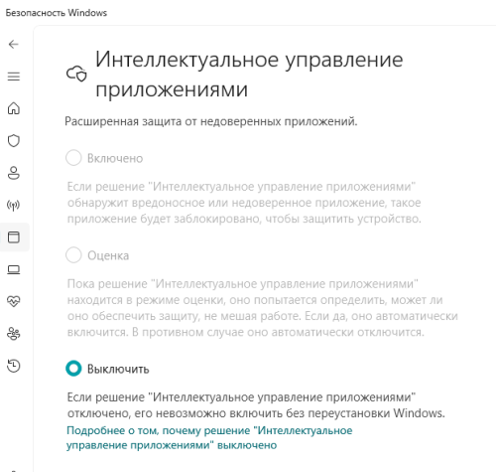Go back with the arrow icon
The height and width of the screenshot is (472, 496).
point(14,44)
